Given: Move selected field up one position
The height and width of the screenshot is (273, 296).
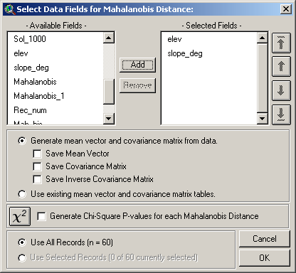Looking at the screenshot, I should [281, 67].
